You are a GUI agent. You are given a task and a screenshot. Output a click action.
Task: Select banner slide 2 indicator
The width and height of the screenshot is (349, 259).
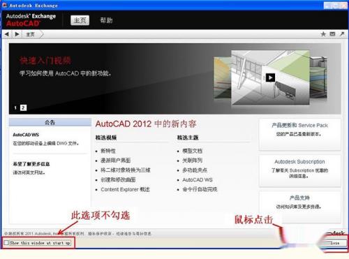click(23, 108)
